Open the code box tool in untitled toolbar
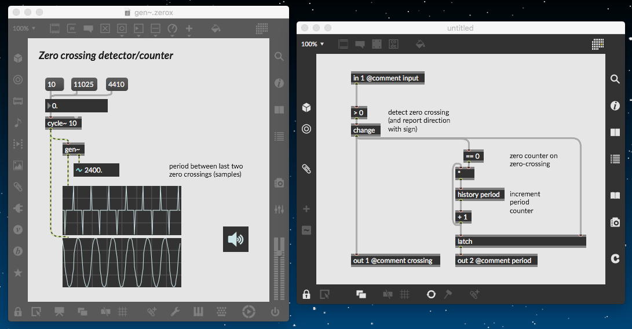The image size is (632, 329). [393, 45]
